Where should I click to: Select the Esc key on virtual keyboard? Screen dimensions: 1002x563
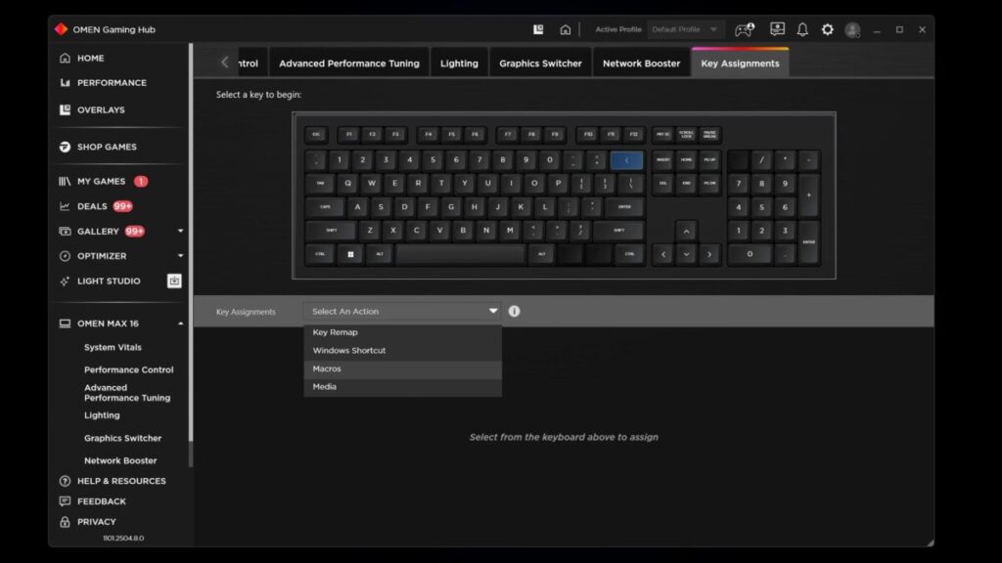tap(316, 135)
